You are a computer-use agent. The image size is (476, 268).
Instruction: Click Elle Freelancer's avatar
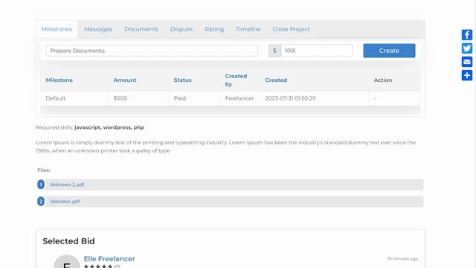(x=67, y=261)
